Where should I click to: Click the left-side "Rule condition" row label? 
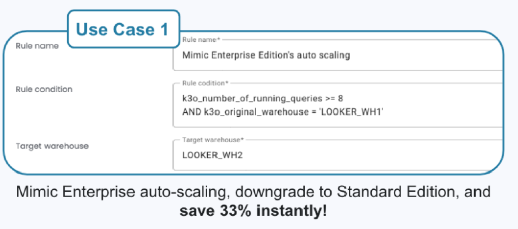pyautogui.click(x=44, y=89)
